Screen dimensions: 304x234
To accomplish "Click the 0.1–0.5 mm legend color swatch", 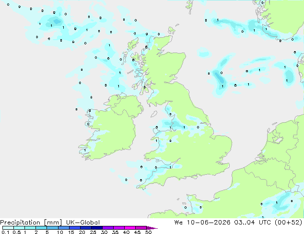I will pyautogui.click(x=8, y=228).
